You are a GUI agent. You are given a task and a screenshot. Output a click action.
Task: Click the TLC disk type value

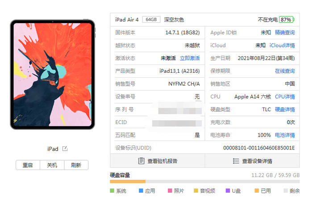click(x=267, y=110)
